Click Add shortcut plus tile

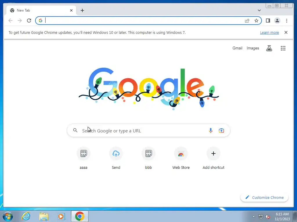pos(213,158)
